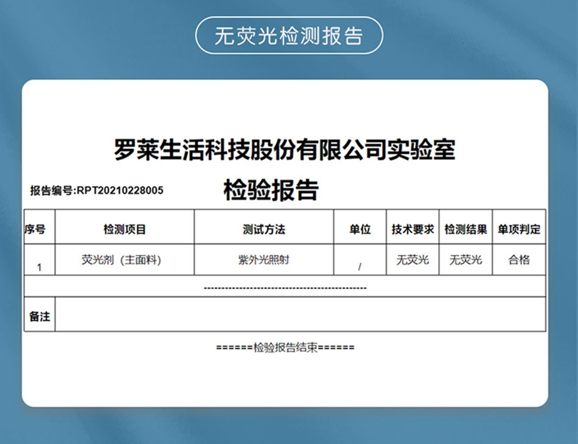
Task: Select the ======检验报告结束====== footer text
Action: click(285, 347)
